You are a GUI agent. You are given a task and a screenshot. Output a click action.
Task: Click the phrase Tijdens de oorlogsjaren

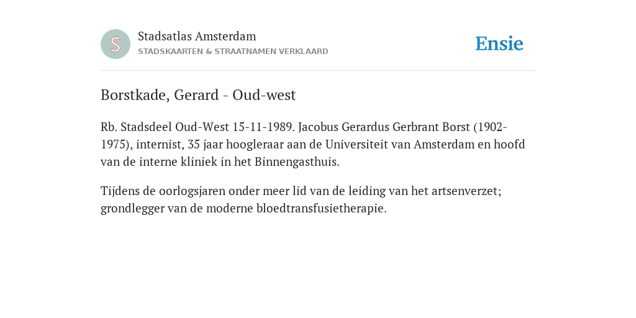point(163,191)
